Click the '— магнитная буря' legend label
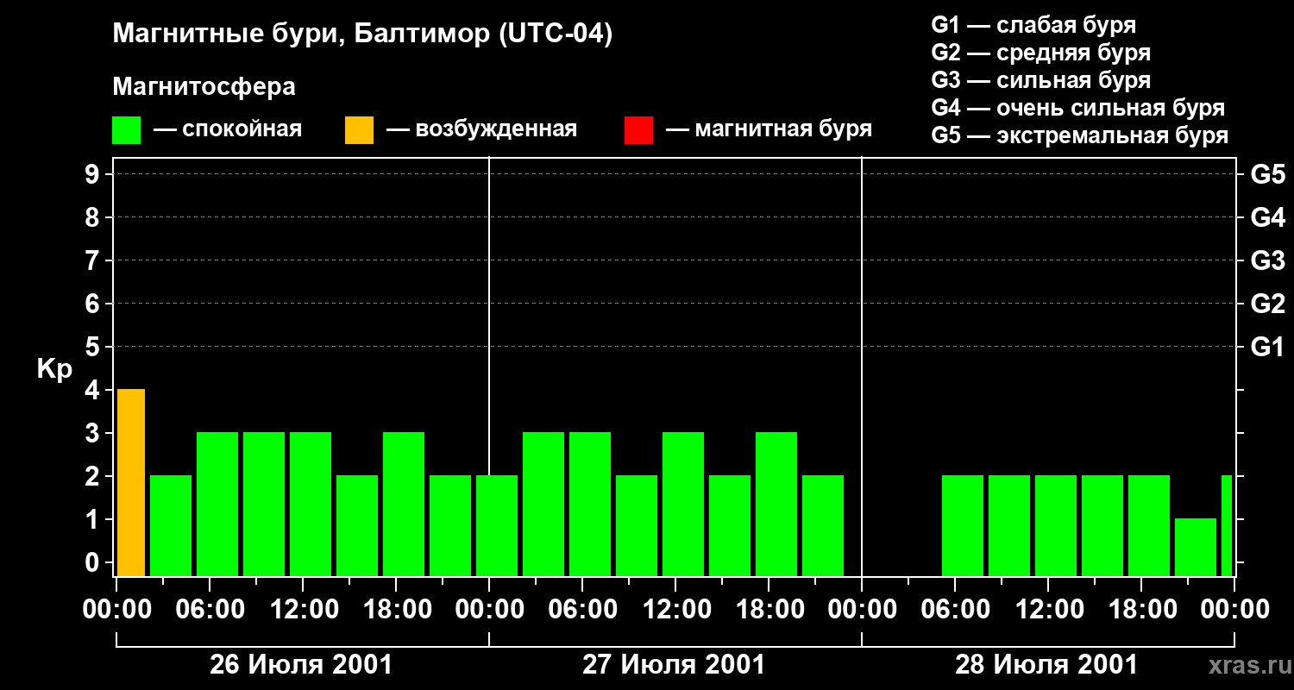 [769, 129]
